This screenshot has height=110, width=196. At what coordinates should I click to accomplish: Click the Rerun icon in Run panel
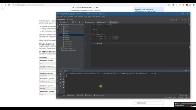click(x=60, y=74)
